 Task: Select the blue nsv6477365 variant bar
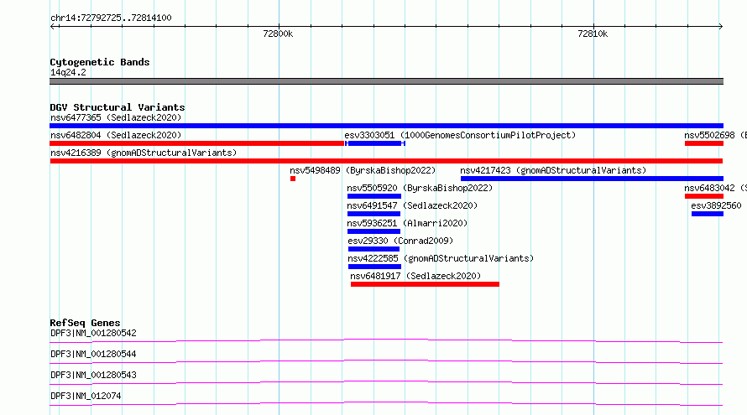(x=386, y=126)
